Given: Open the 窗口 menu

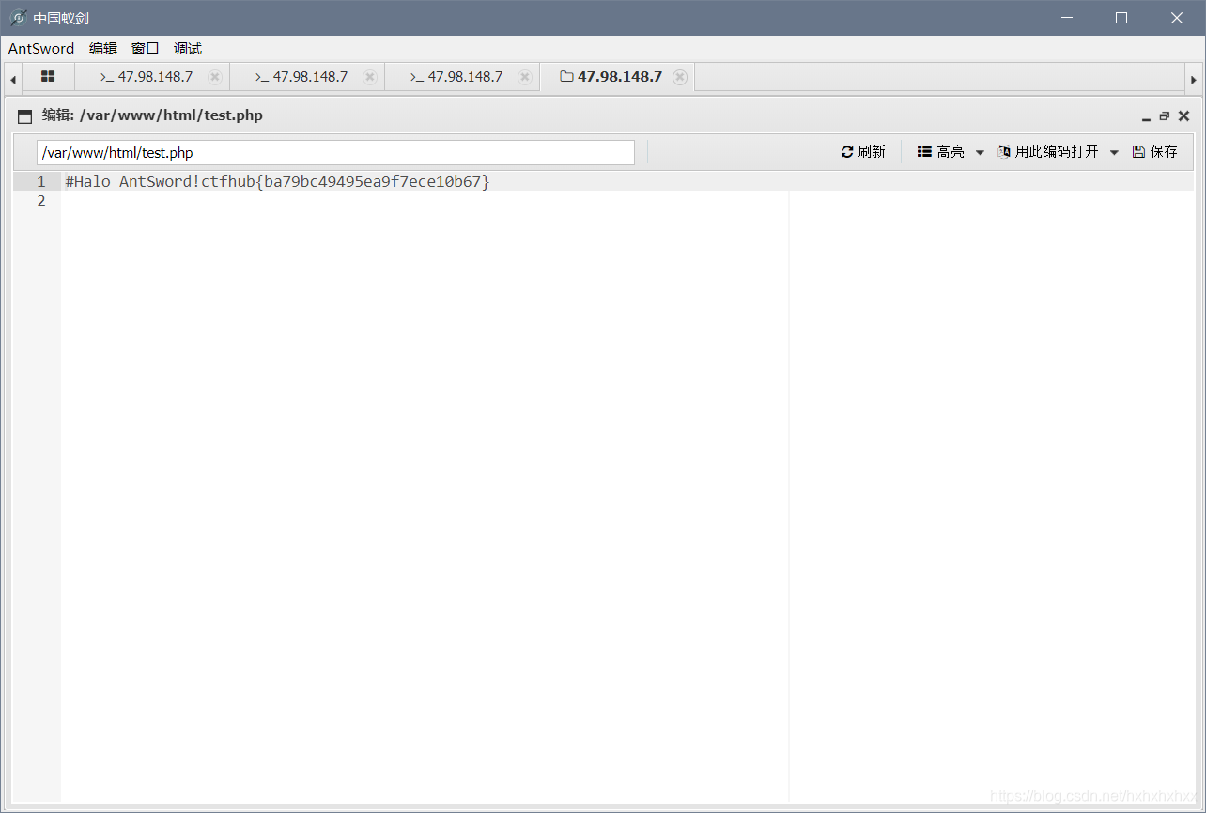Looking at the screenshot, I should coord(146,49).
